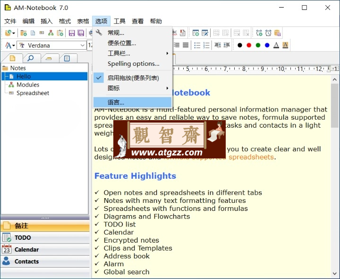Open the 文件 menu

[10, 21]
